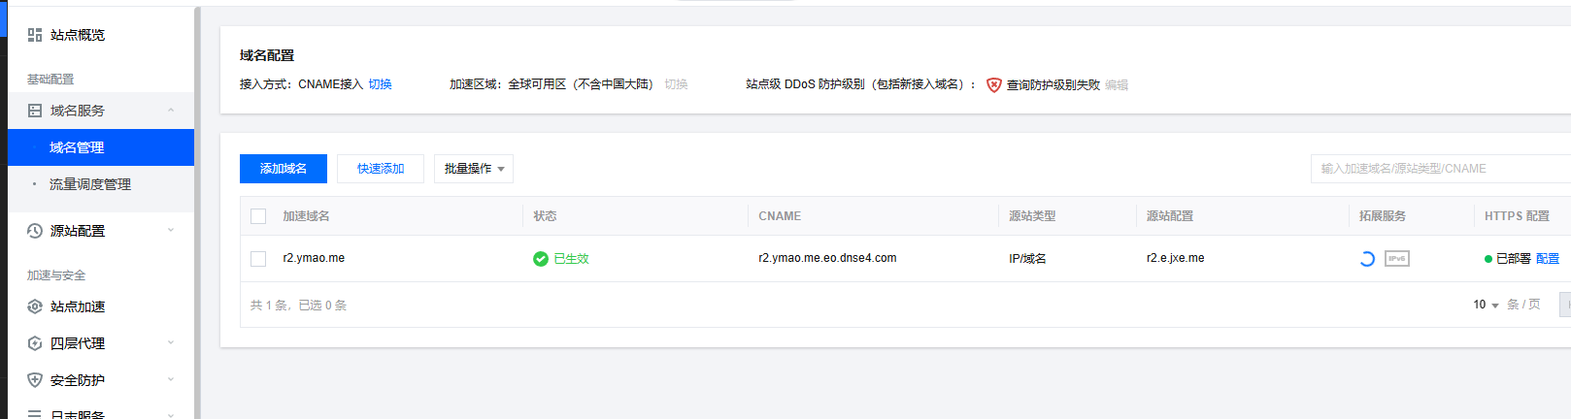Click 切换 link next to 加速区域
The height and width of the screenshot is (419, 1571).
(676, 84)
